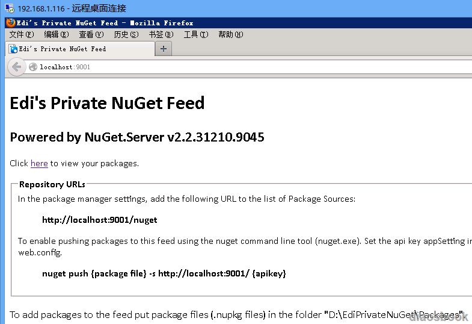Open the 查看(V) menu

coord(91,35)
